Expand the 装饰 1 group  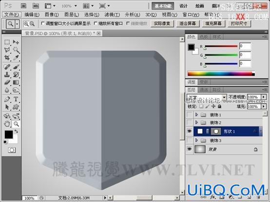tap(196, 114)
